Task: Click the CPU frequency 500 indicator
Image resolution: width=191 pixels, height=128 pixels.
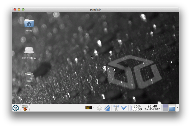Action: click(89, 108)
